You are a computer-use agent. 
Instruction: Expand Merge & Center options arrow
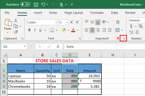tap(122, 30)
